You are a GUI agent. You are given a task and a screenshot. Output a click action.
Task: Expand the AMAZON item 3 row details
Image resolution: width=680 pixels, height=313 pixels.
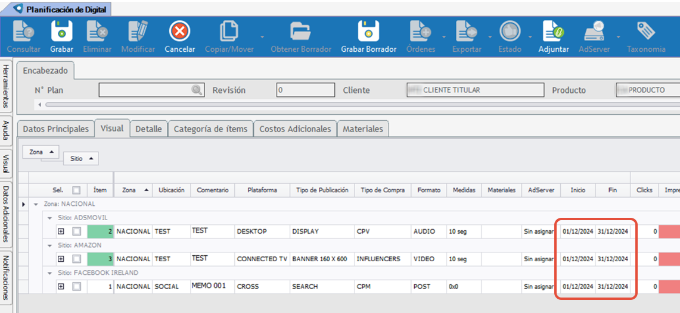point(61,259)
